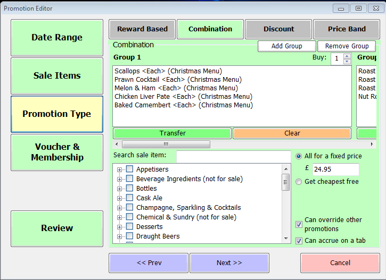
Task: Click the orange Clear button
Action: [x=292, y=133]
